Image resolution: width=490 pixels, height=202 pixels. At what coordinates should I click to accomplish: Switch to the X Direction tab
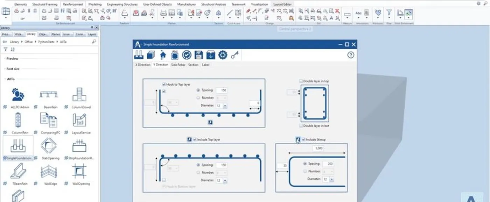(x=143, y=65)
